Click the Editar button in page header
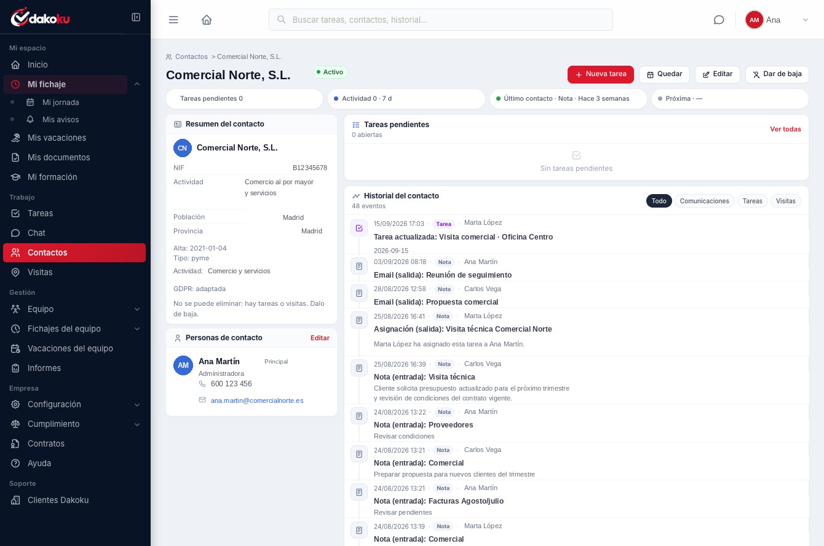 718,74
